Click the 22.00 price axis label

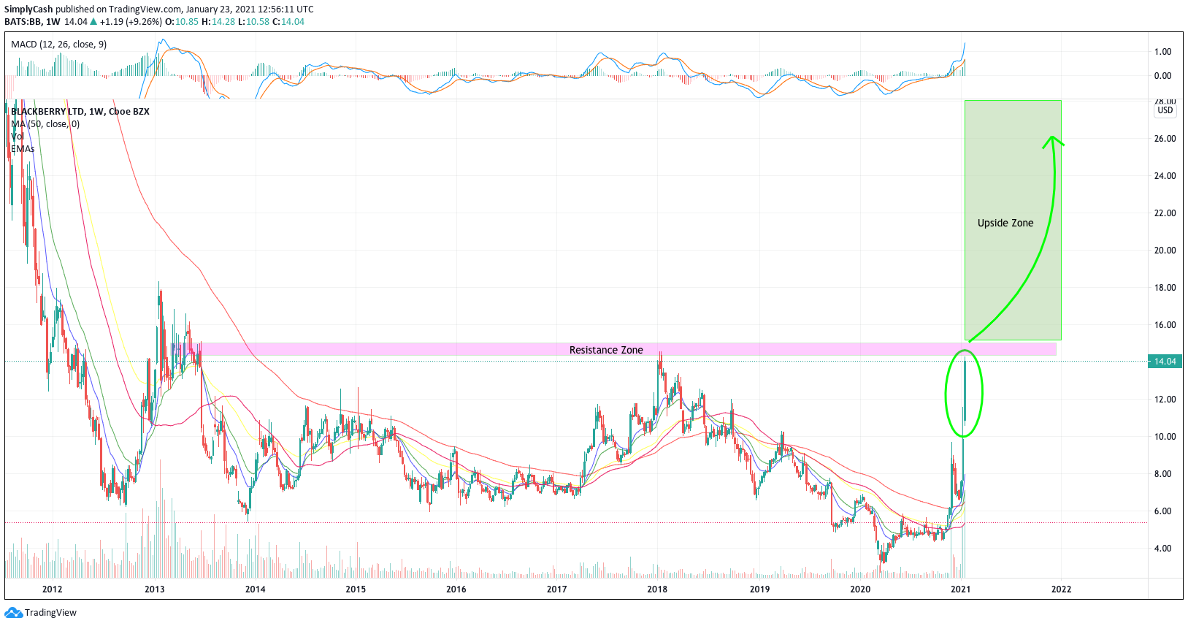[x=1165, y=213]
